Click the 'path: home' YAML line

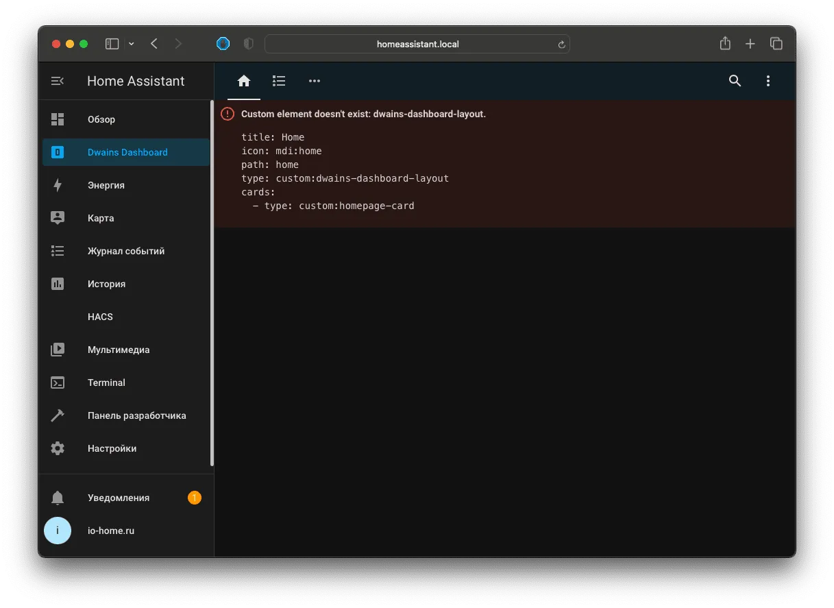click(x=270, y=165)
